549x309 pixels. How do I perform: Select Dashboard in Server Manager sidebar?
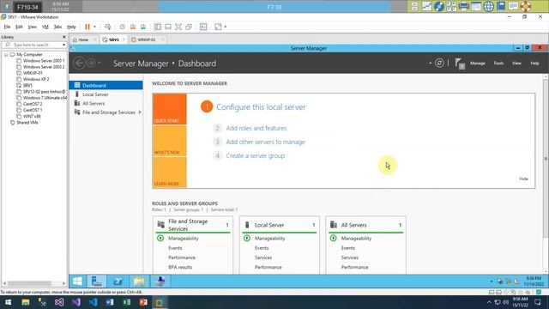(x=106, y=85)
